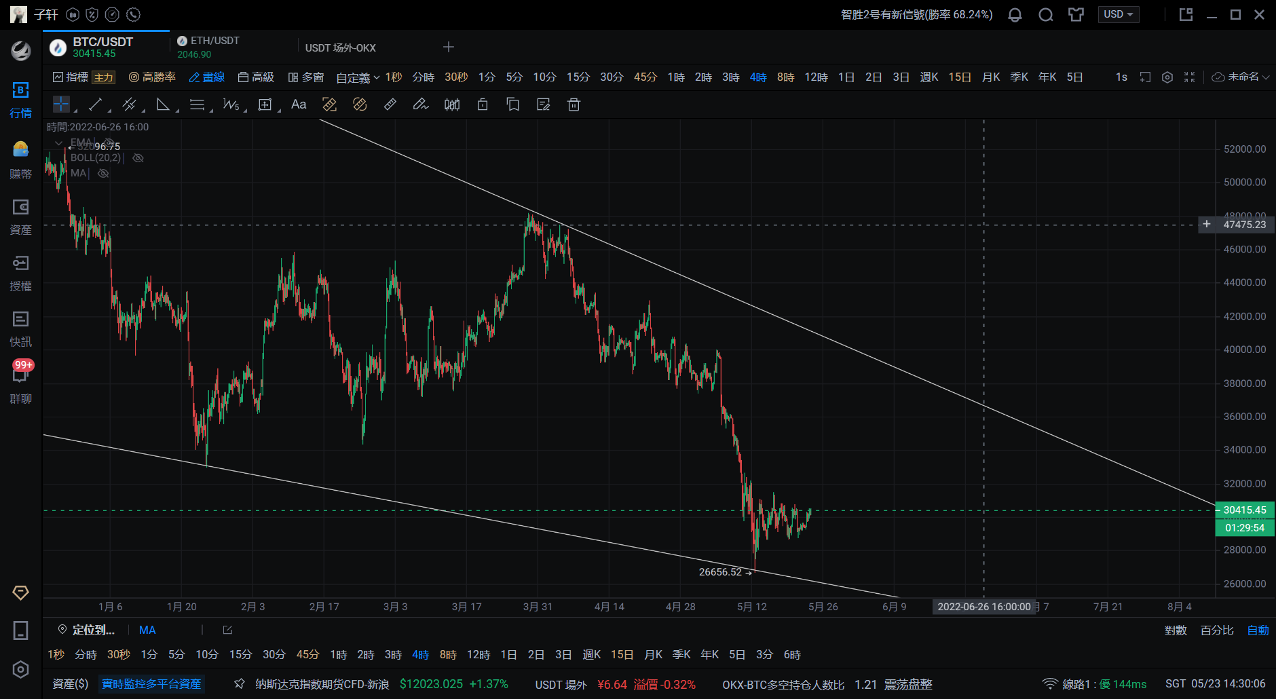This screenshot has width=1276, height=699.
Task: Open the 未命名 layout dropdown
Action: point(1241,77)
